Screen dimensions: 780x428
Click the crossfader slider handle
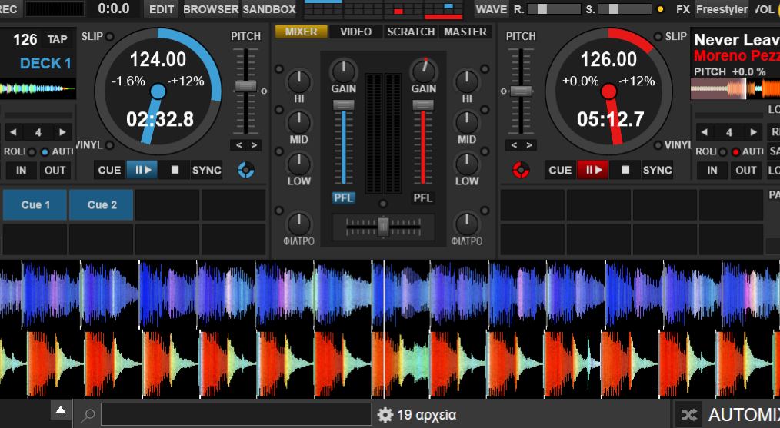click(383, 226)
